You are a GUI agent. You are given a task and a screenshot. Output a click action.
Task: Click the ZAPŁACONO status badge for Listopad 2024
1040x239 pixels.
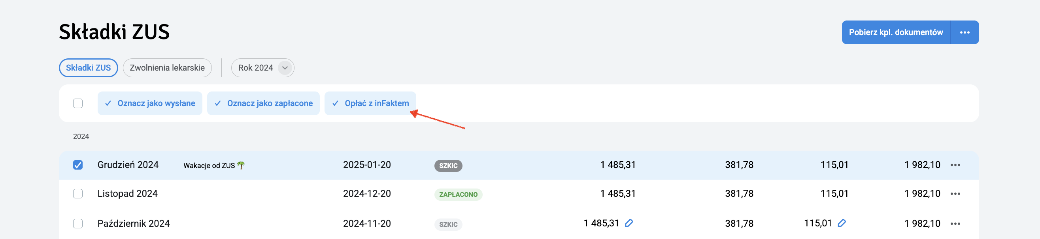click(x=458, y=195)
